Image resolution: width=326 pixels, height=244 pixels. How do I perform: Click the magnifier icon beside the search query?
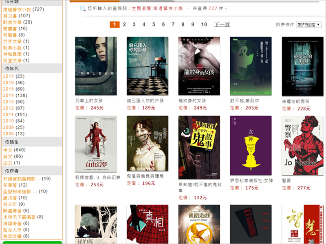click(x=82, y=9)
